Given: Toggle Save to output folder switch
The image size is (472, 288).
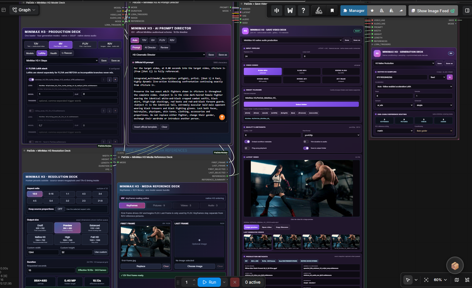Looking at the screenshot, I should pos(306,148).
